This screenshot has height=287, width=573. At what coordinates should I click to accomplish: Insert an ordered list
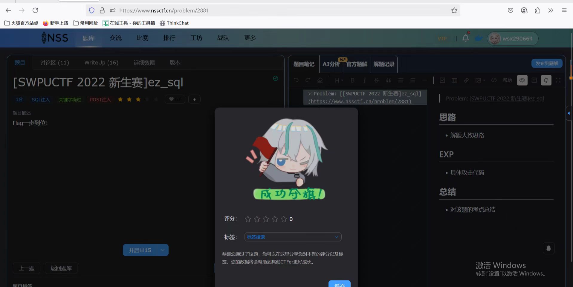[412, 80]
